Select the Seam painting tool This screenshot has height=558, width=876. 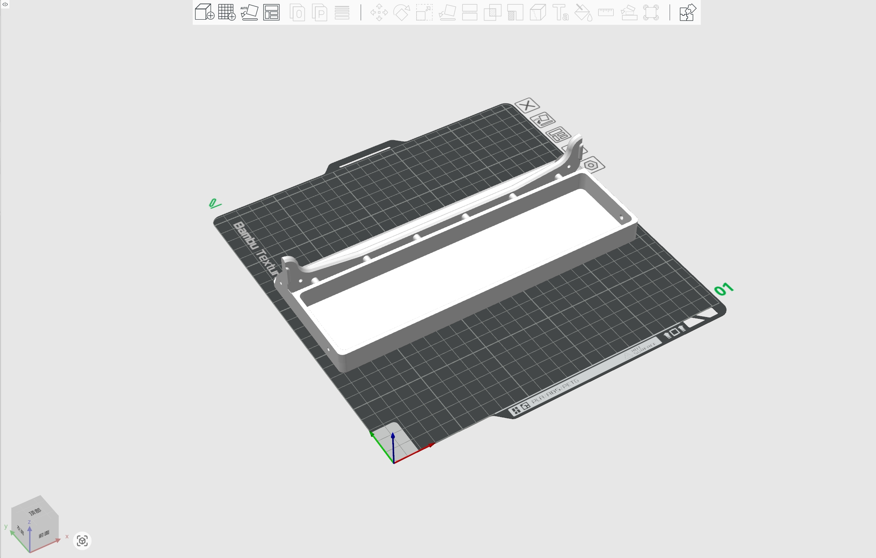coord(538,12)
